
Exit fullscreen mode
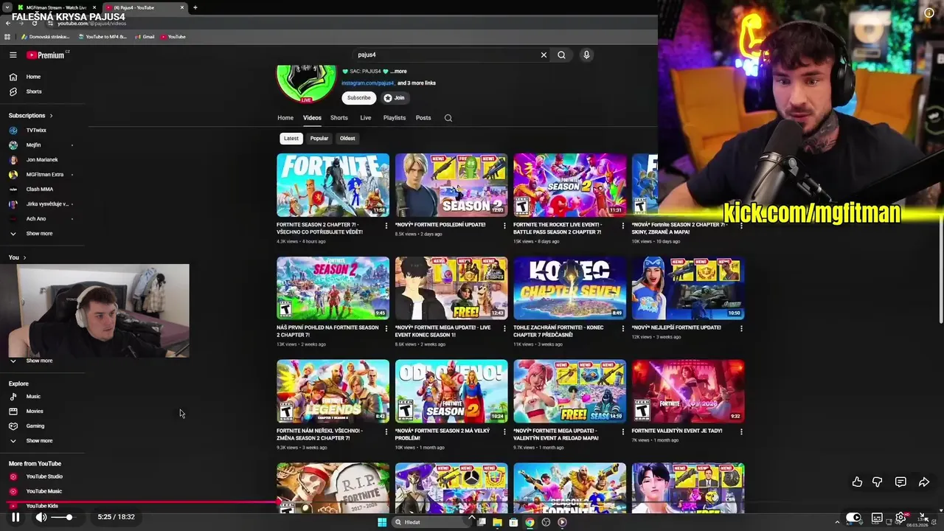pos(923,518)
